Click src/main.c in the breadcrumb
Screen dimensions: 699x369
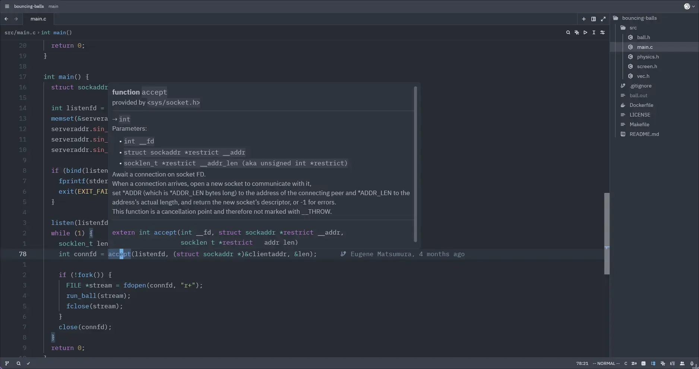(x=20, y=32)
